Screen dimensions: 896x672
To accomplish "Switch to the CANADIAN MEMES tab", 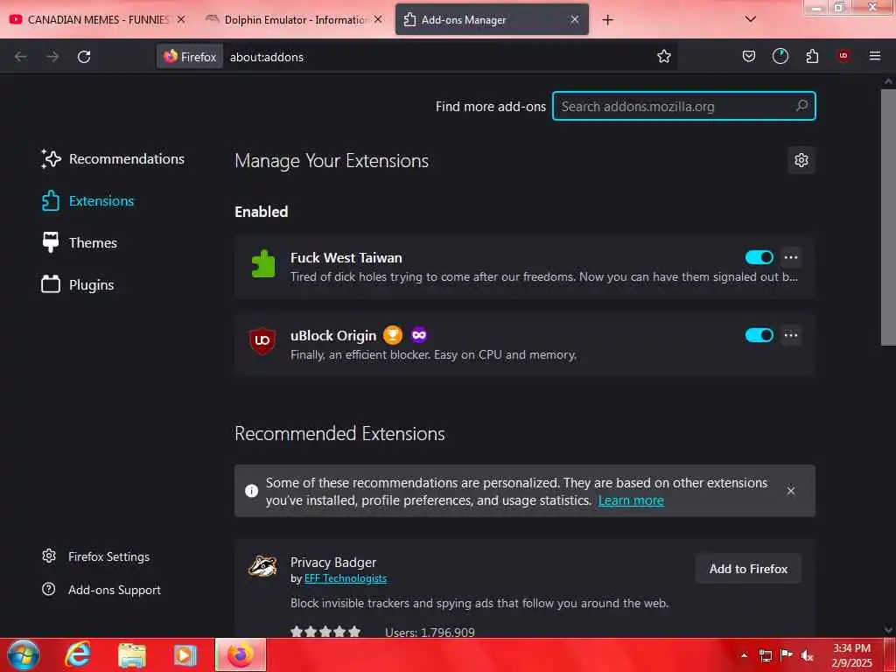I will (x=96, y=19).
